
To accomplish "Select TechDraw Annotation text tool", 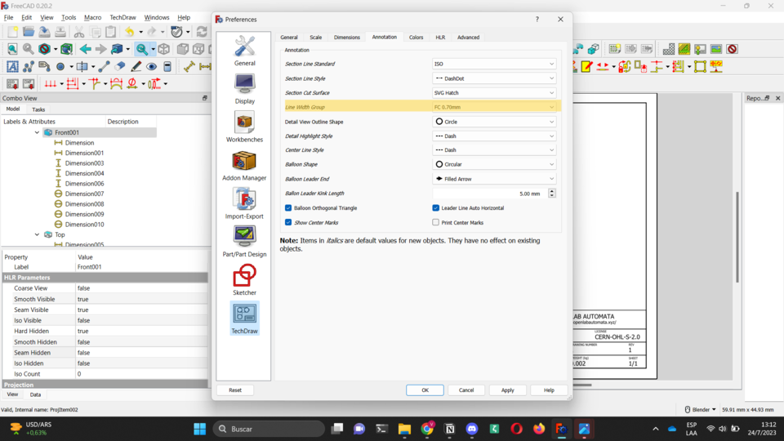I will (12, 66).
